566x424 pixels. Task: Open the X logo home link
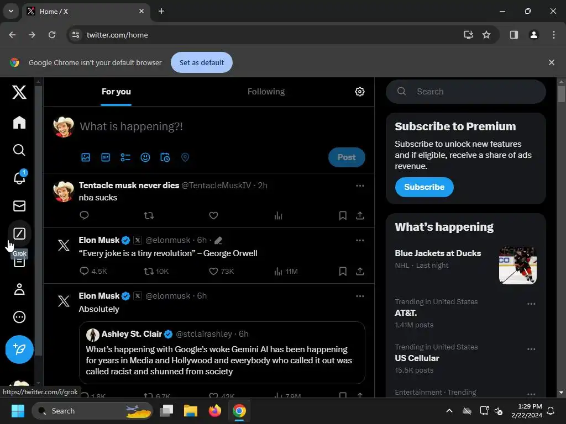click(19, 92)
